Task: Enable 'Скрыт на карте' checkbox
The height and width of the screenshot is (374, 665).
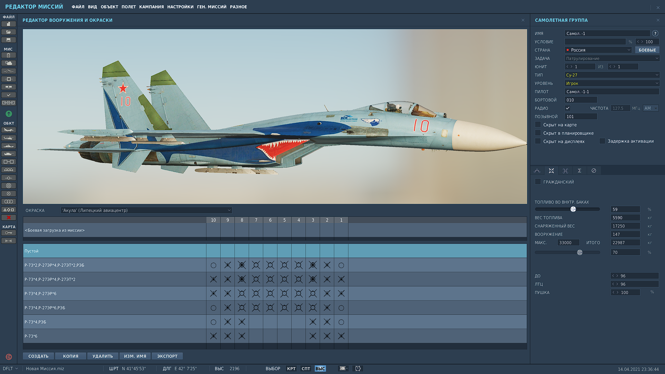Action: tap(538, 125)
